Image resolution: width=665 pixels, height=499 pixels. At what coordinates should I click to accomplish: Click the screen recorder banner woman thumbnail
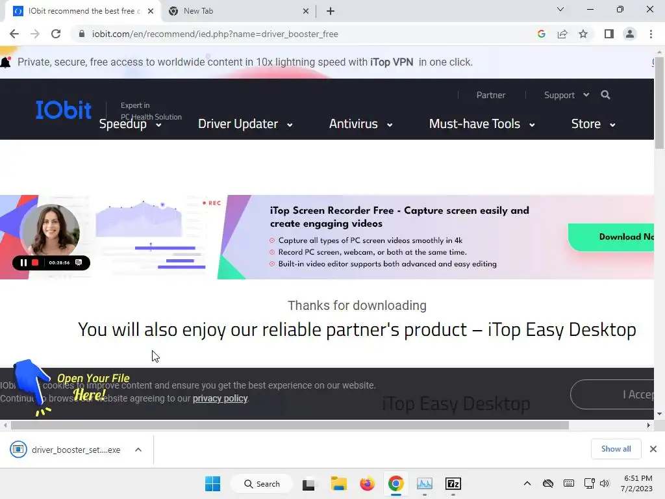51,231
